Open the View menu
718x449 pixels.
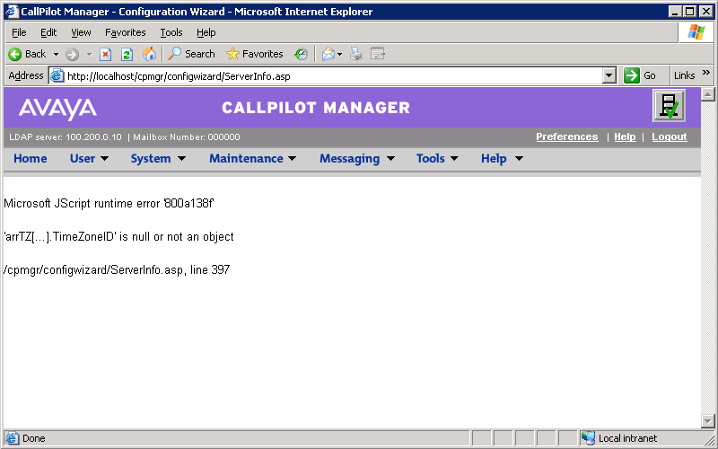coord(81,32)
